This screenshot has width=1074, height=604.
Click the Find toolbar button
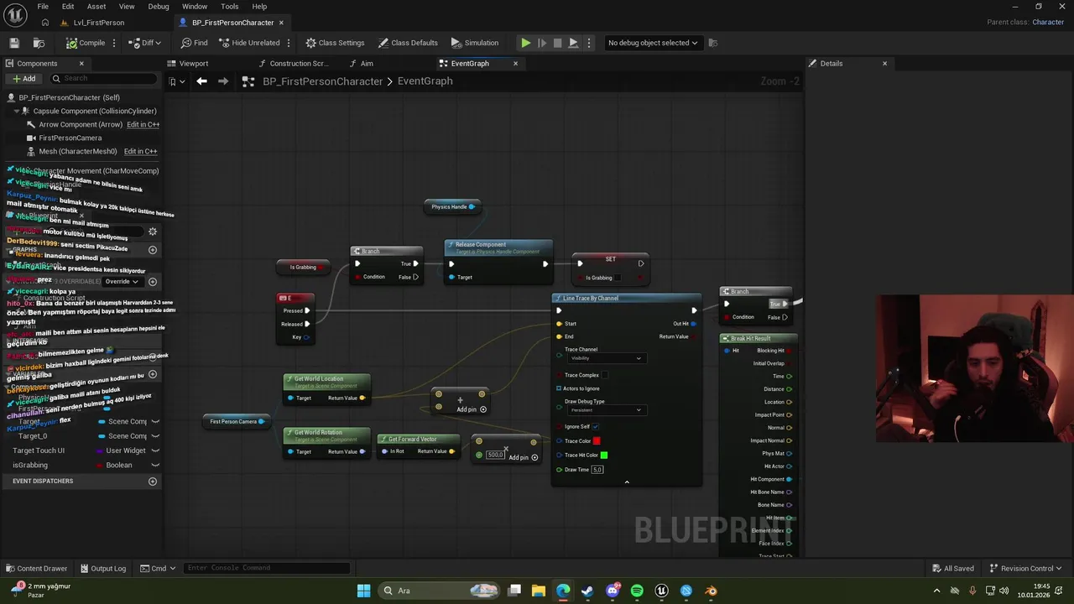click(x=194, y=43)
